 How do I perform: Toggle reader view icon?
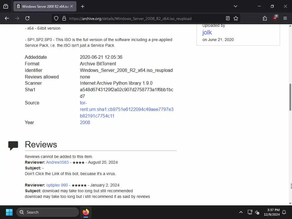[228, 19]
